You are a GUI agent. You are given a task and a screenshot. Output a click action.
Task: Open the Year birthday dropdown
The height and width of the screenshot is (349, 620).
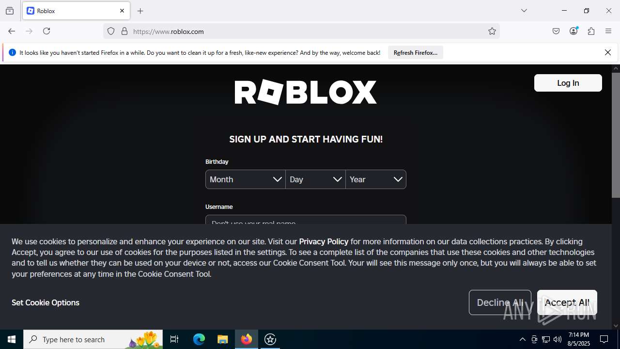click(x=376, y=179)
